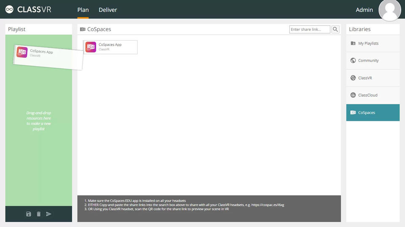Click the instruction line starting with EITHER Copy-and-paste
Image resolution: width=405 pixels, height=227 pixels.
coord(184,205)
